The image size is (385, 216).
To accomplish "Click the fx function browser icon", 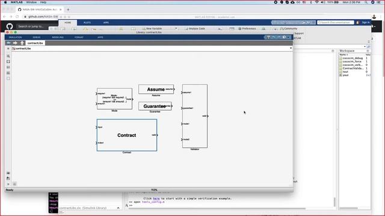I will coord(127,205).
